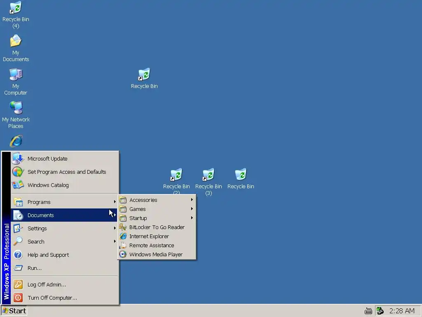Expand the Search submenu arrow

pos(115,241)
